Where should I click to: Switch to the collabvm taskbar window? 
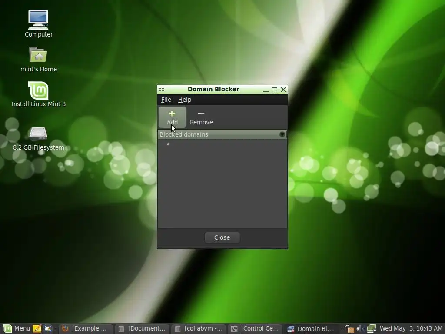[x=199, y=329]
